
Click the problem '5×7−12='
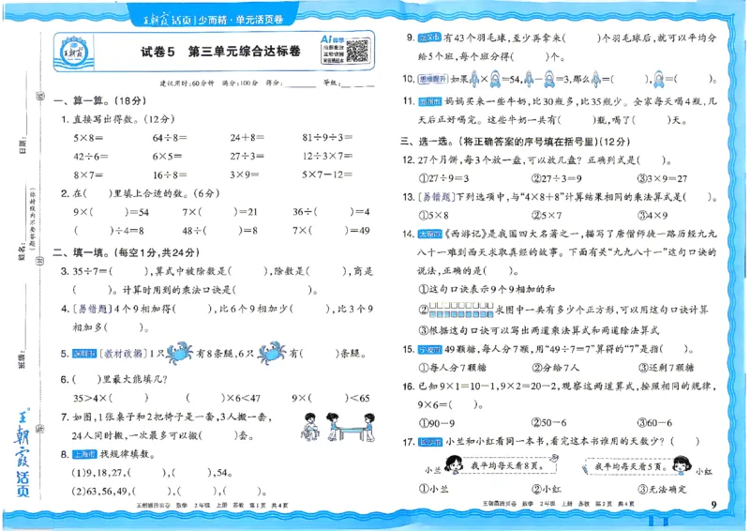tap(327, 174)
